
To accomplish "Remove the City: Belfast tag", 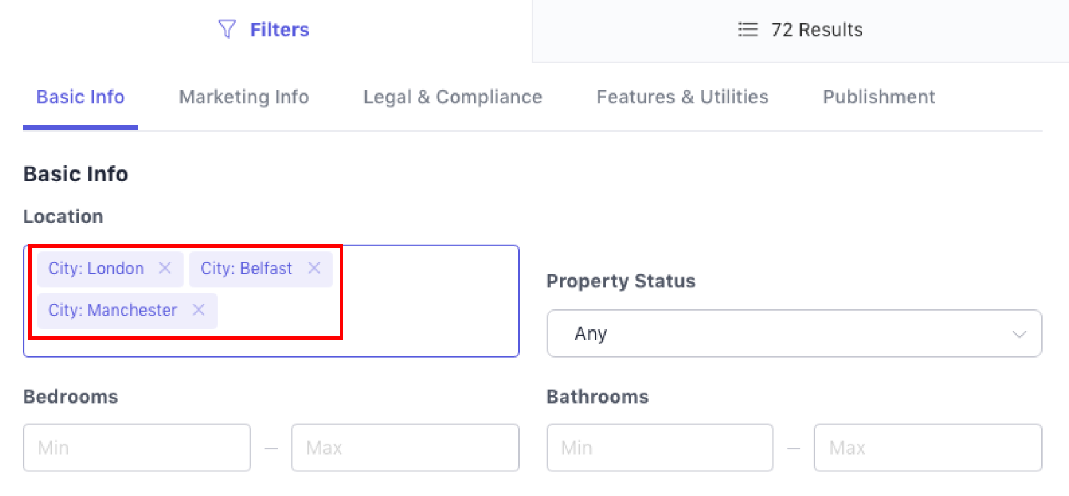I will pyautogui.click(x=314, y=268).
